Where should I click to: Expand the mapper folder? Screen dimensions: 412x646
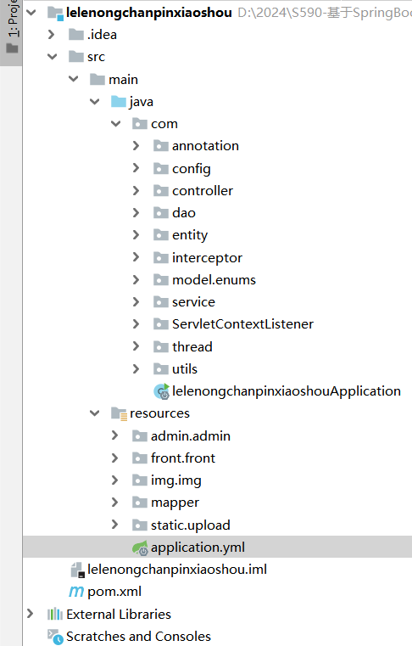[x=114, y=503]
